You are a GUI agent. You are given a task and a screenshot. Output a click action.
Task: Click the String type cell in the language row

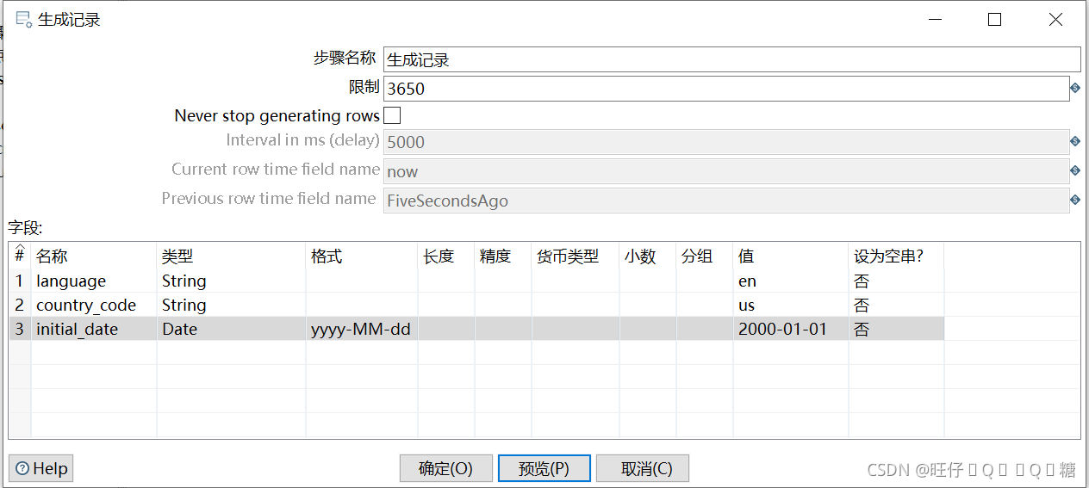tap(231, 281)
